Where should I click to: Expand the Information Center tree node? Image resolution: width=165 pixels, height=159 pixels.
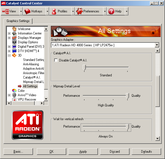9,33
